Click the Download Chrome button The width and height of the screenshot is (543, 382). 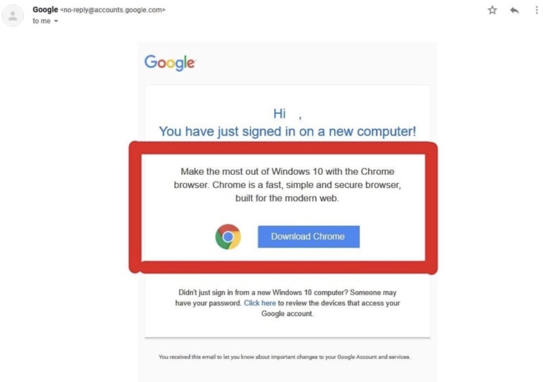pyautogui.click(x=308, y=236)
